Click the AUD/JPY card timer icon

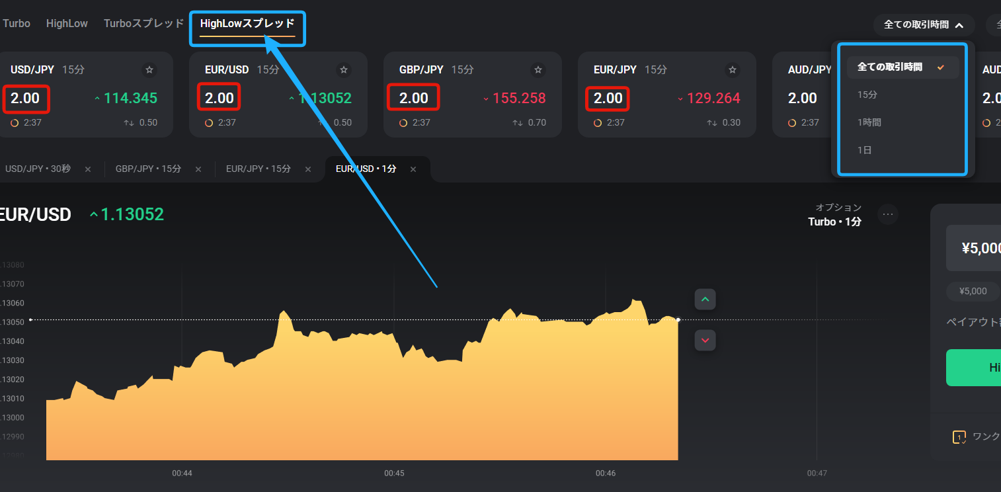tap(792, 123)
